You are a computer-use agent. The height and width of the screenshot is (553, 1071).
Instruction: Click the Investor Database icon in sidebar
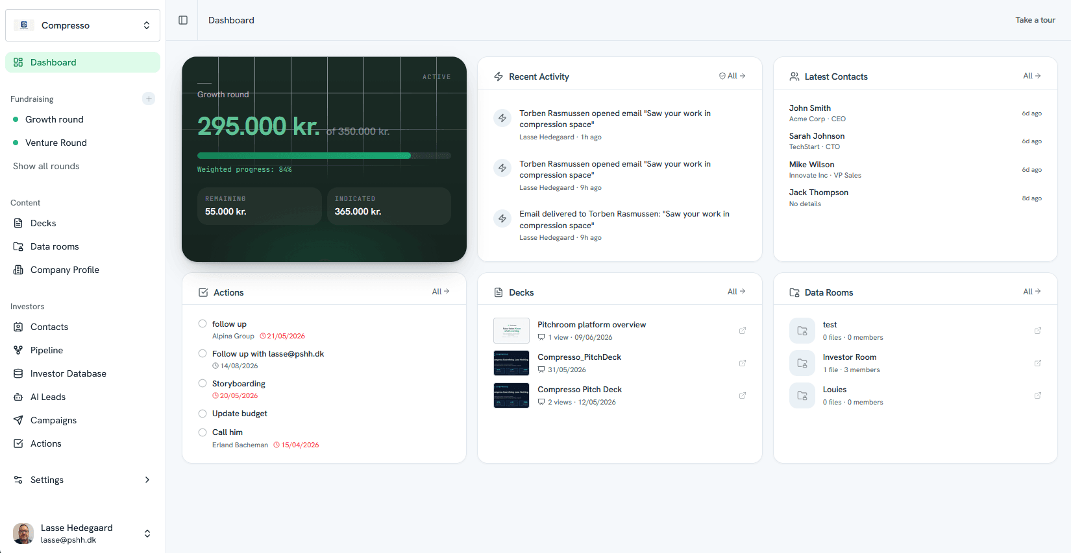pyautogui.click(x=18, y=373)
